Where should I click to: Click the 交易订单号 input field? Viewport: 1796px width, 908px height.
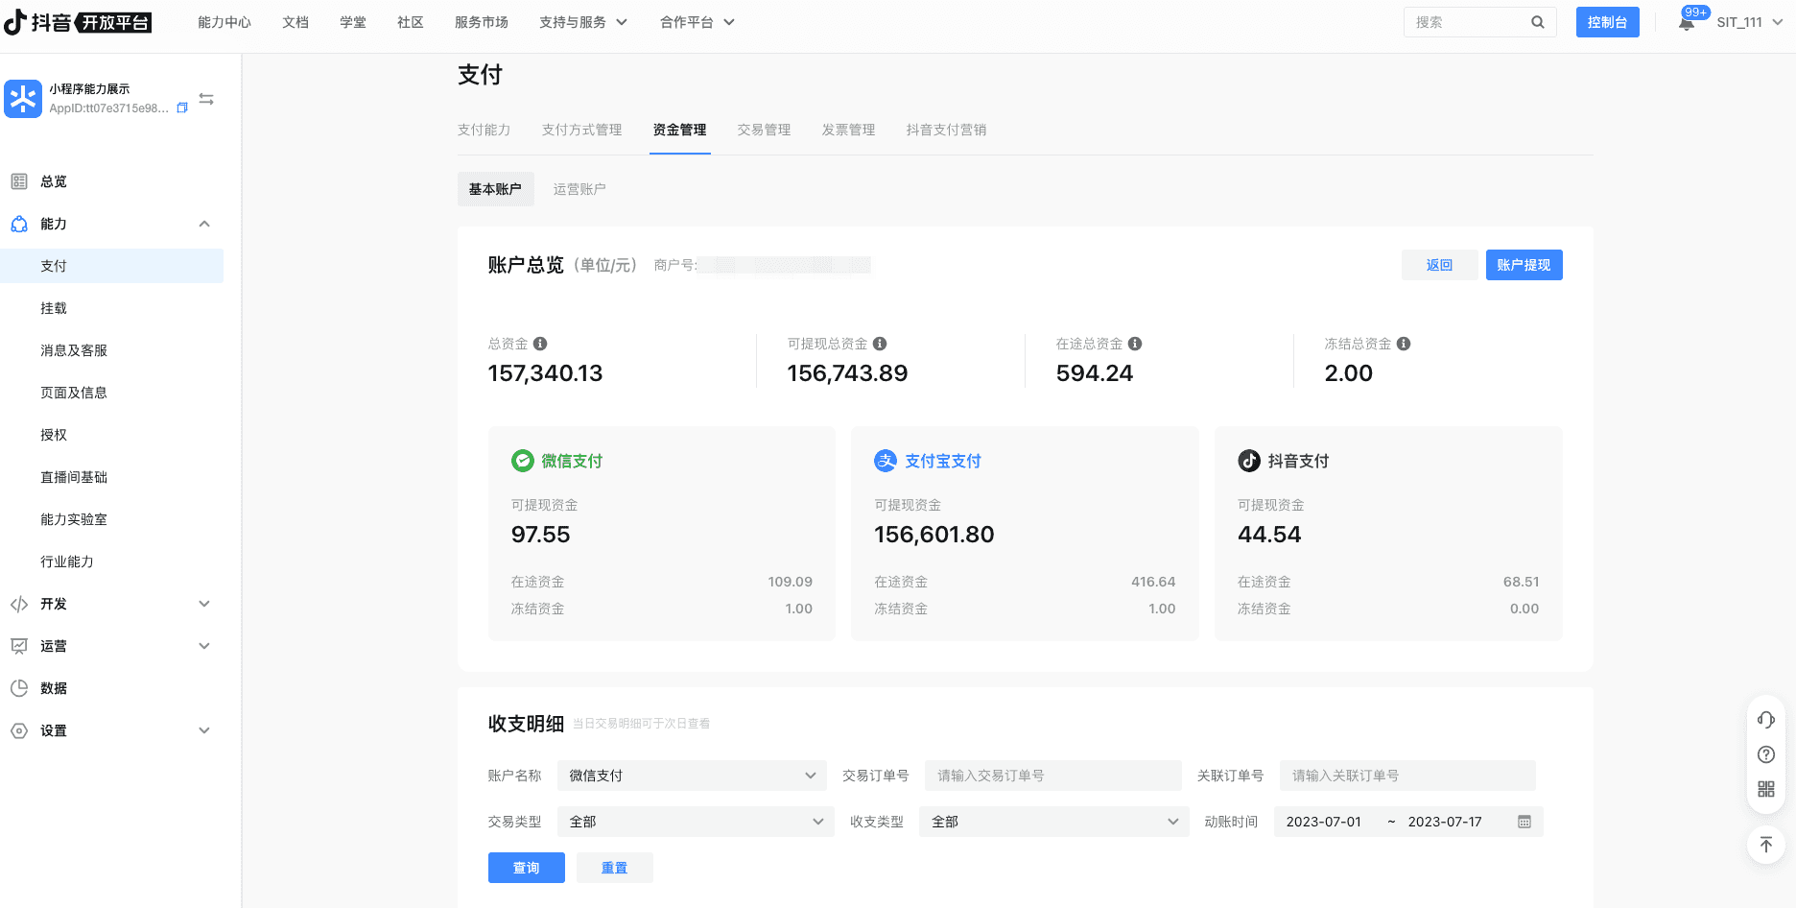coord(1052,776)
